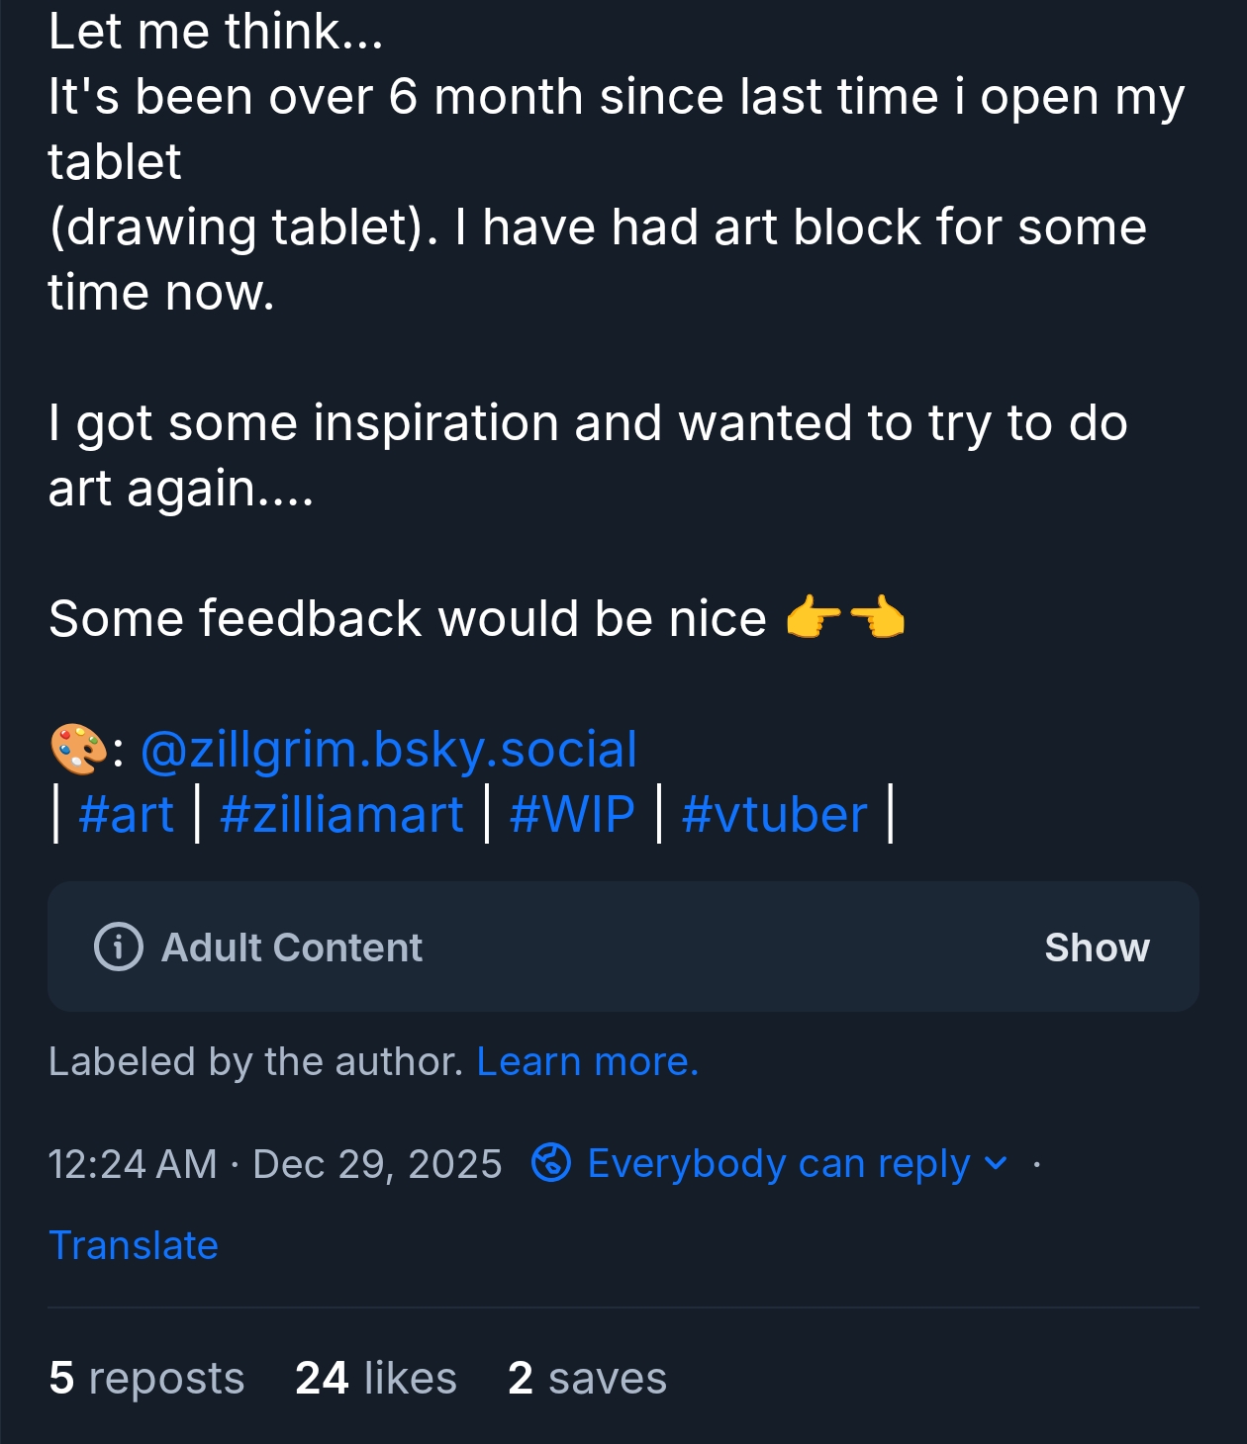
Task: Open the Everybody can reply text label
Action: pyautogui.click(x=778, y=1162)
